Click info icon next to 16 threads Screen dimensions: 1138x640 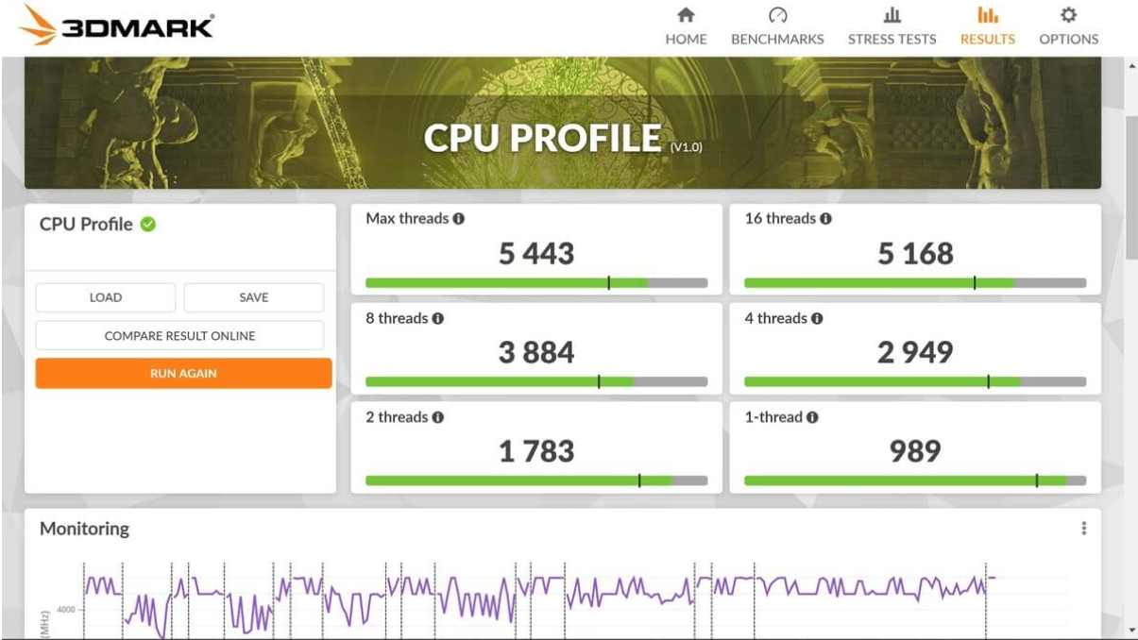click(x=825, y=219)
